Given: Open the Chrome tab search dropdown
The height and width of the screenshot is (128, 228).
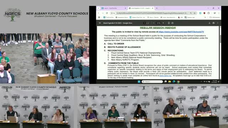Looking at the screenshot, I should pos(98,8).
